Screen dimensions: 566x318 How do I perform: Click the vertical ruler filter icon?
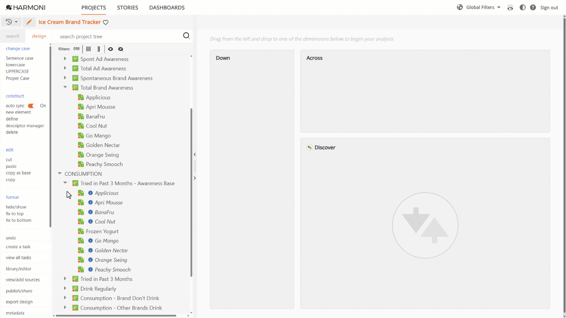(99, 49)
